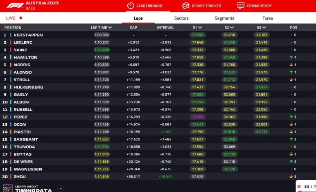Click the timing data thumbnail icon
Image resolution: width=316 pixels, height=192 pixels.
point(8,188)
